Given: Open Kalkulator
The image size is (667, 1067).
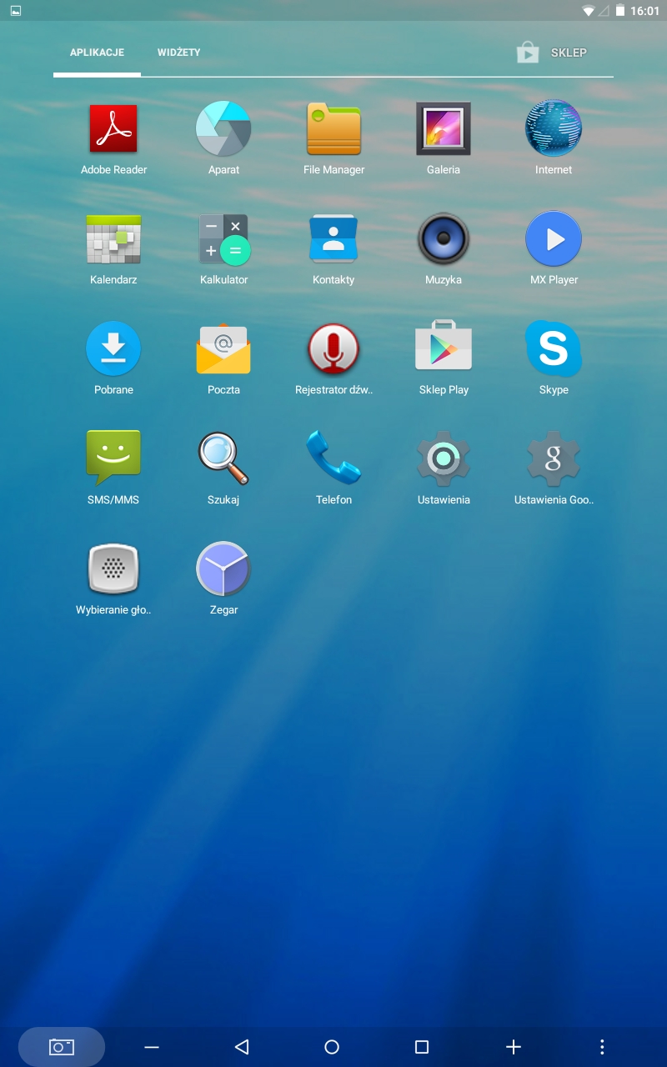Looking at the screenshot, I should tap(223, 248).
